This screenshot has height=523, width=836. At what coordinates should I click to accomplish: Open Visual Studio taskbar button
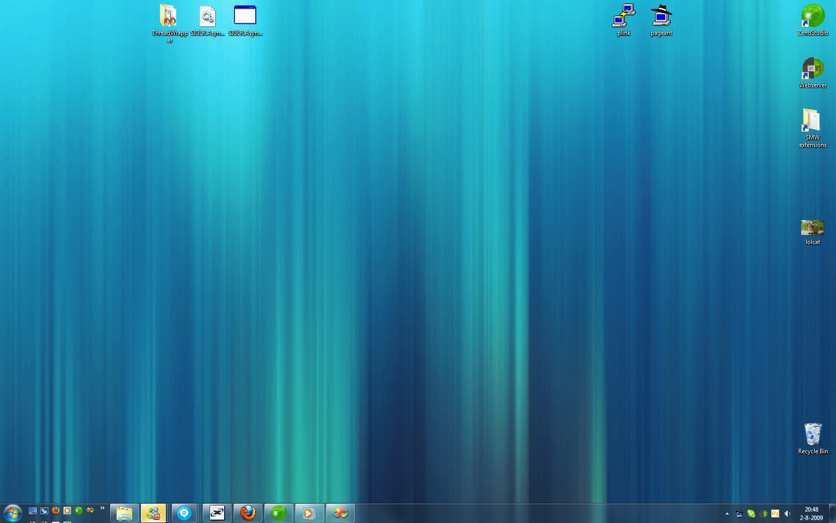click(341, 513)
